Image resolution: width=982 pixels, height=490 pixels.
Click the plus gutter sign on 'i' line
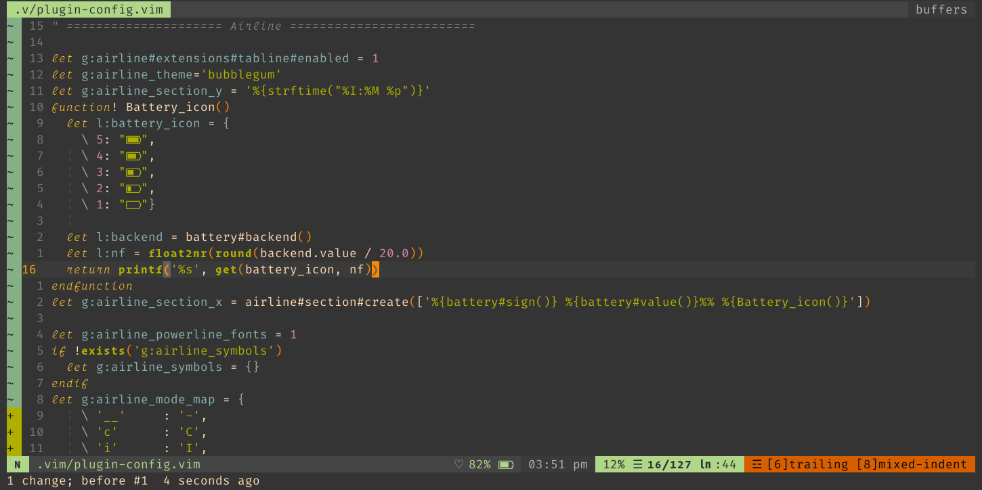pyautogui.click(x=11, y=448)
